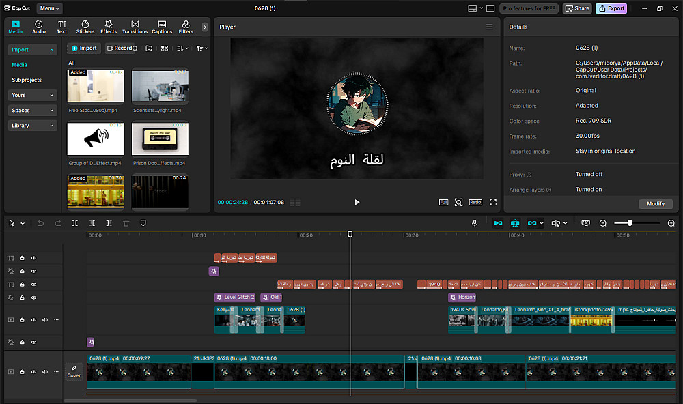Screen dimensions: 683x404
Task: Click the Modify button in Details
Action: pos(656,204)
